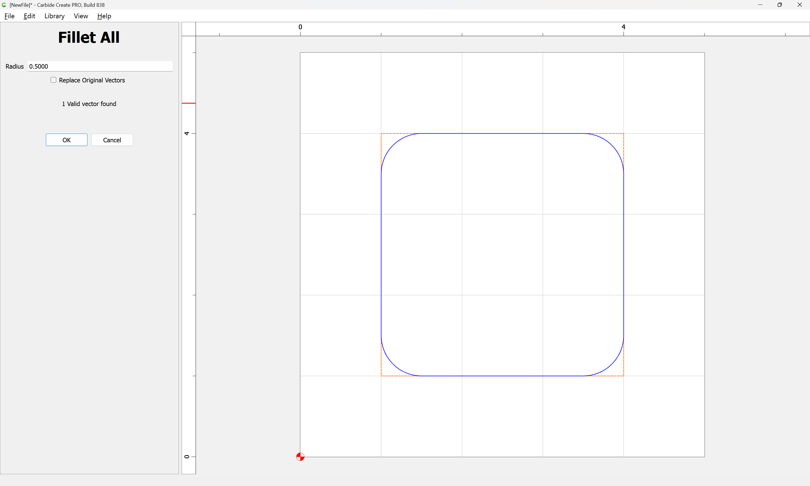The width and height of the screenshot is (810, 486).
Task: Click the Carbide Create title bar icon
Action: pyautogui.click(x=4, y=5)
